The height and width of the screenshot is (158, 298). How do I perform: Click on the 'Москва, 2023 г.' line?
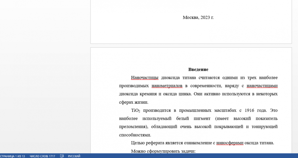tap(198, 17)
